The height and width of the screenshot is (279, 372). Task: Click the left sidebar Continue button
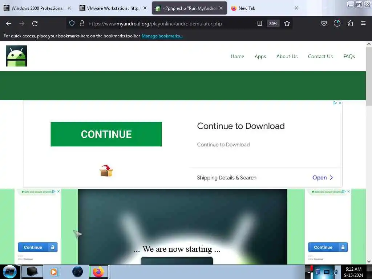[38, 247]
